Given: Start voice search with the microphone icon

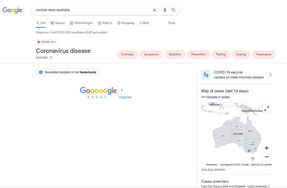Looking at the screenshot, I should 165,10.
